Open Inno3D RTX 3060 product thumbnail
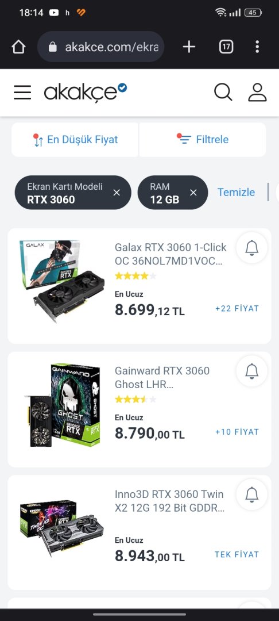The width and height of the screenshot is (279, 621). coord(61,526)
